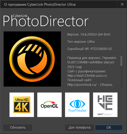This screenshot has height=134, width=127.
Task: Click the CyberLink PhotoDirector title wordmark
Action: [46, 21]
